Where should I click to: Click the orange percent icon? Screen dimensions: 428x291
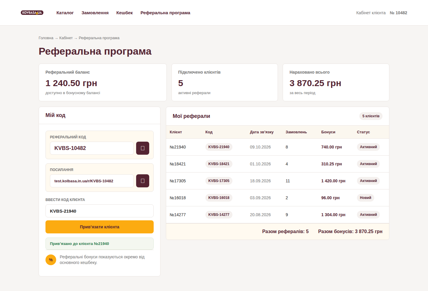click(51, 260)
